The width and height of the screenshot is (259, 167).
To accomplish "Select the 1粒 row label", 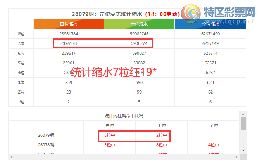I will click(x=21, y=102).
